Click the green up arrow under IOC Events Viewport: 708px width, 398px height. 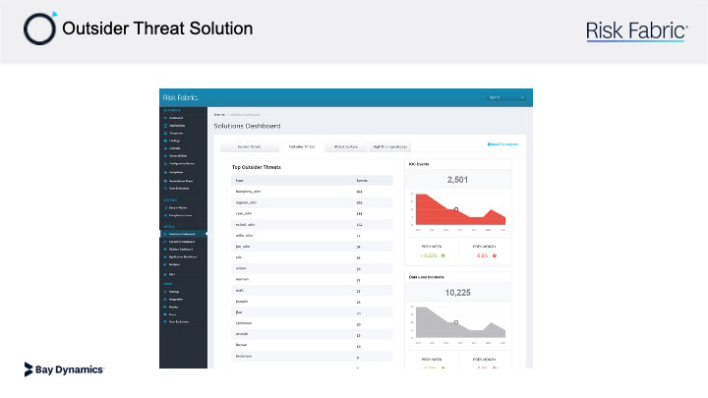443,256
